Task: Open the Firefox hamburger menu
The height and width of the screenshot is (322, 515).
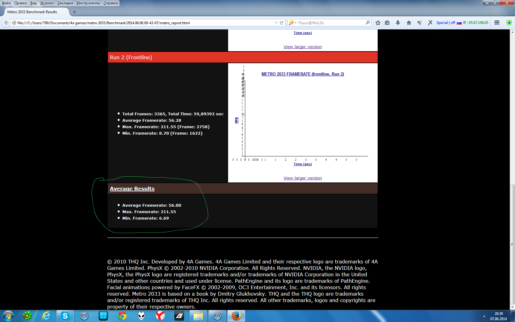Action: tap(497, 23)
